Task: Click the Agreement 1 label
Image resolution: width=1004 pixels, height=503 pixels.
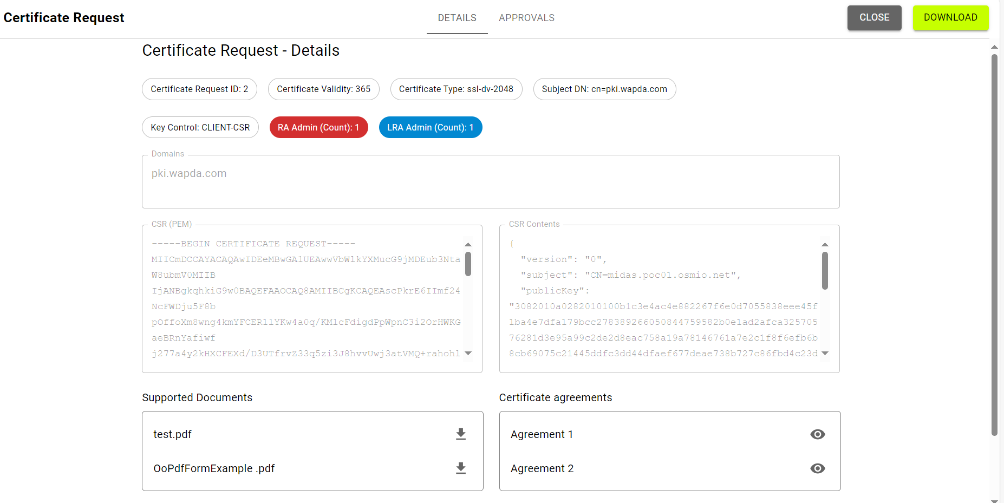Action: point(542,434)
